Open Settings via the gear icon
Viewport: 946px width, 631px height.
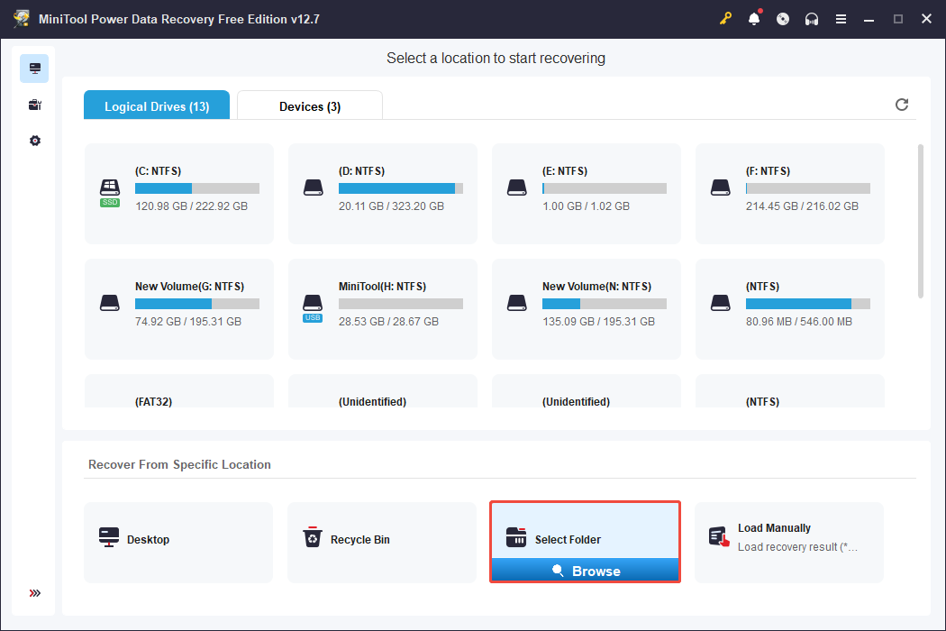click(34, 140)
